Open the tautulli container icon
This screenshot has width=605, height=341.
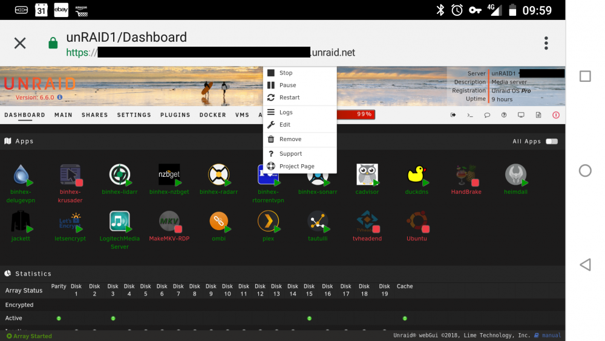[318, 221]
